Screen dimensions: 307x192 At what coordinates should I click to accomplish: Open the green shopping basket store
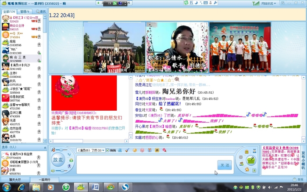coord(251,160)
